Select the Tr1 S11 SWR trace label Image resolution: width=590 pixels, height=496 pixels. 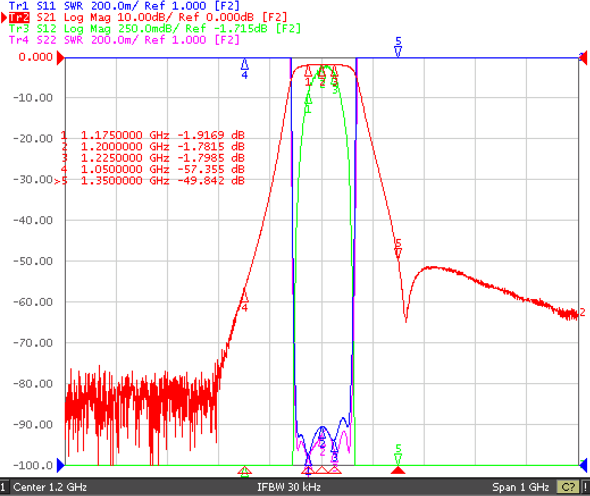(x=124, y=6)
